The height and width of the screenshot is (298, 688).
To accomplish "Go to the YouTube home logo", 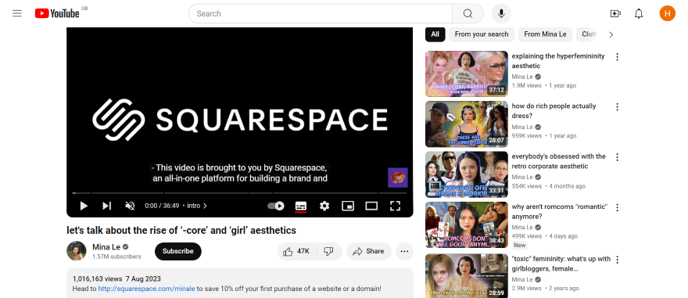I will coord(57,13).
